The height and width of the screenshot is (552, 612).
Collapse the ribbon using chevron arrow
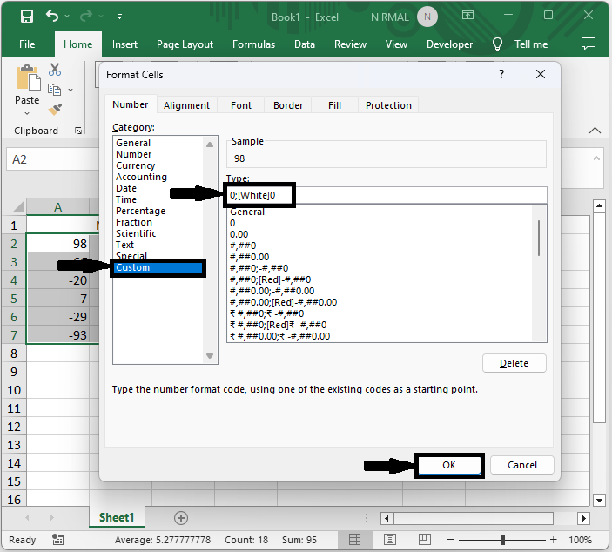point(595,131)
